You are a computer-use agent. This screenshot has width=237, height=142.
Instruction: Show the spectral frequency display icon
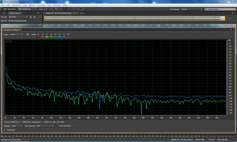click(x=41, y=9)
